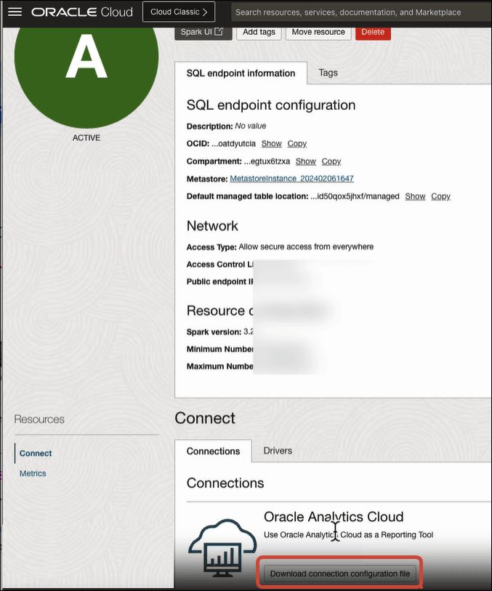This screenshot has height=591, width=492.
Task: Click the green ACTIVE resource avatar
Action: (86, 73)
